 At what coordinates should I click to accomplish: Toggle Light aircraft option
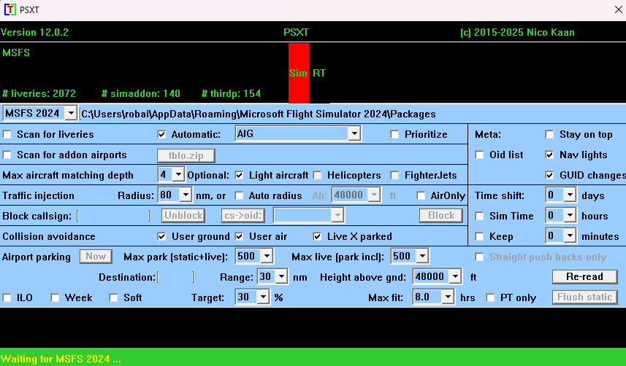tap(239, 175)
